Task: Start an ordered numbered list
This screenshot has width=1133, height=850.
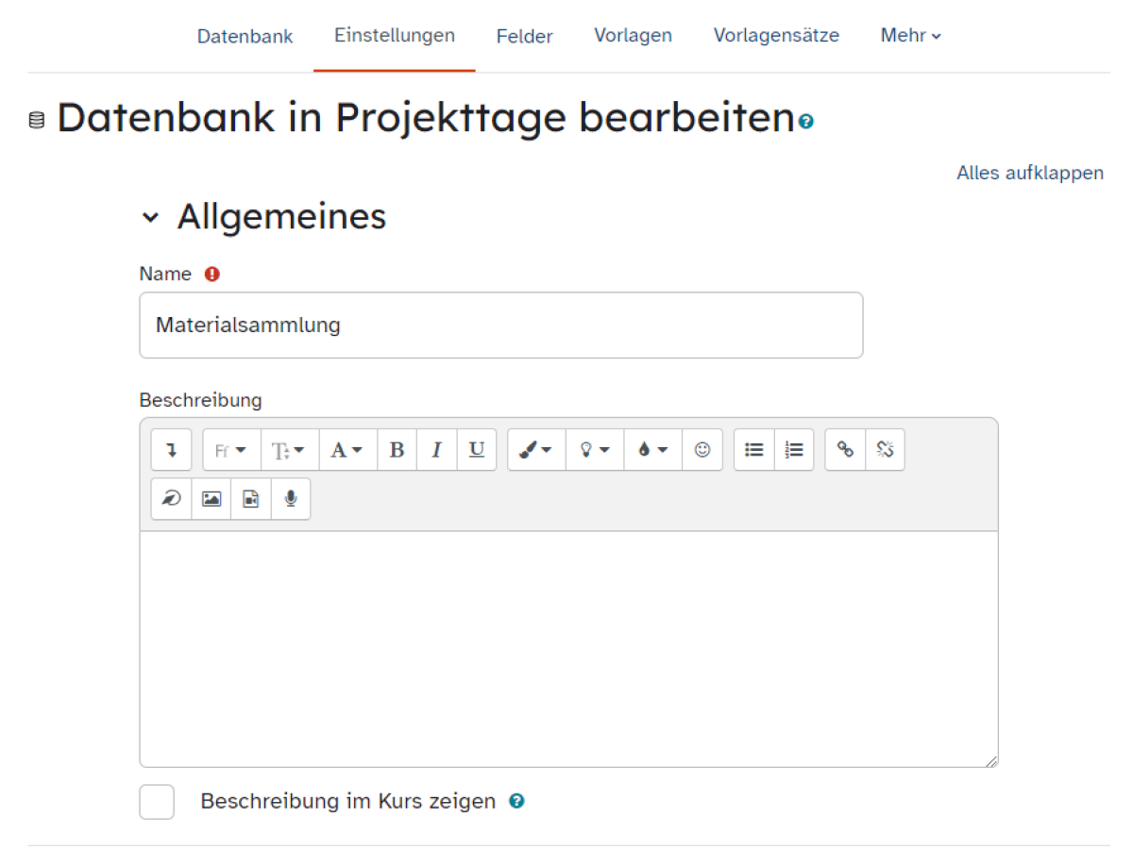Action: pos(793,450)
